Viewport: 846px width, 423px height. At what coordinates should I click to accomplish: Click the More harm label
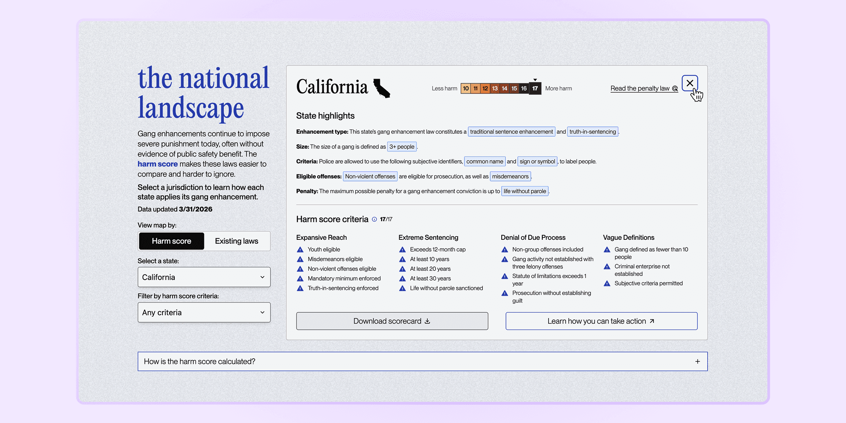coord(558,88)
